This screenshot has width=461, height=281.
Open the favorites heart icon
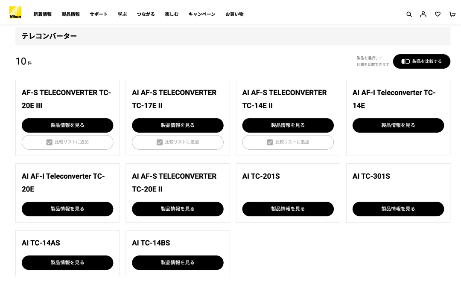click(x=438, y=14)
